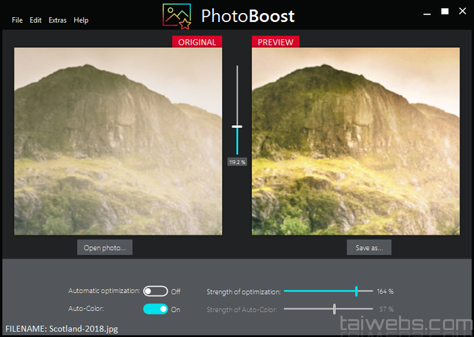Open the File menu
The image size is (474, 337).
tap(17, 20)
